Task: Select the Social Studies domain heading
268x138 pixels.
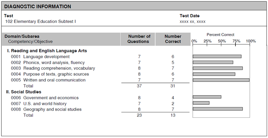Action: pyautogui.click(x=23, y=92)
